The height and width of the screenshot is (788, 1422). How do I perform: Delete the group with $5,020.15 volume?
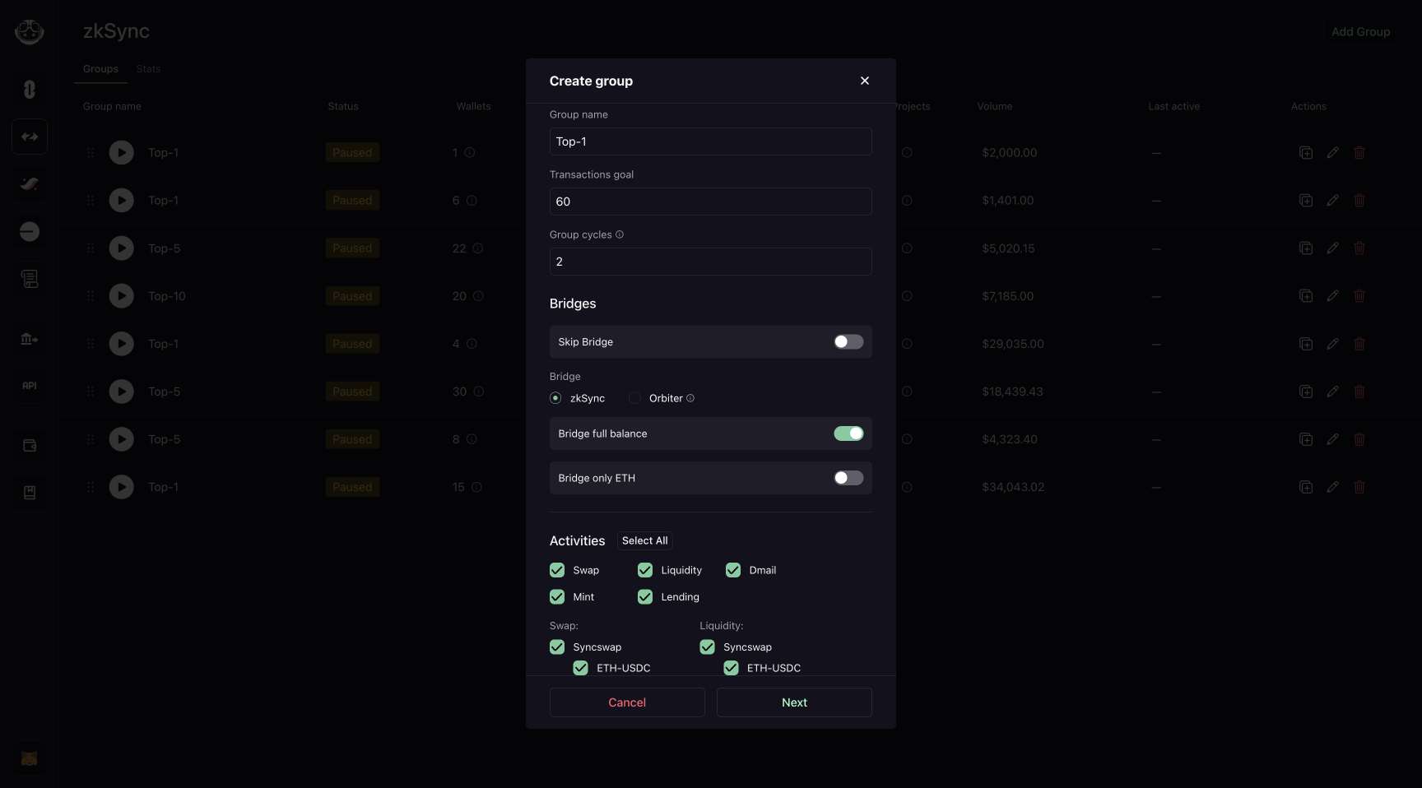click(1359, 248)
